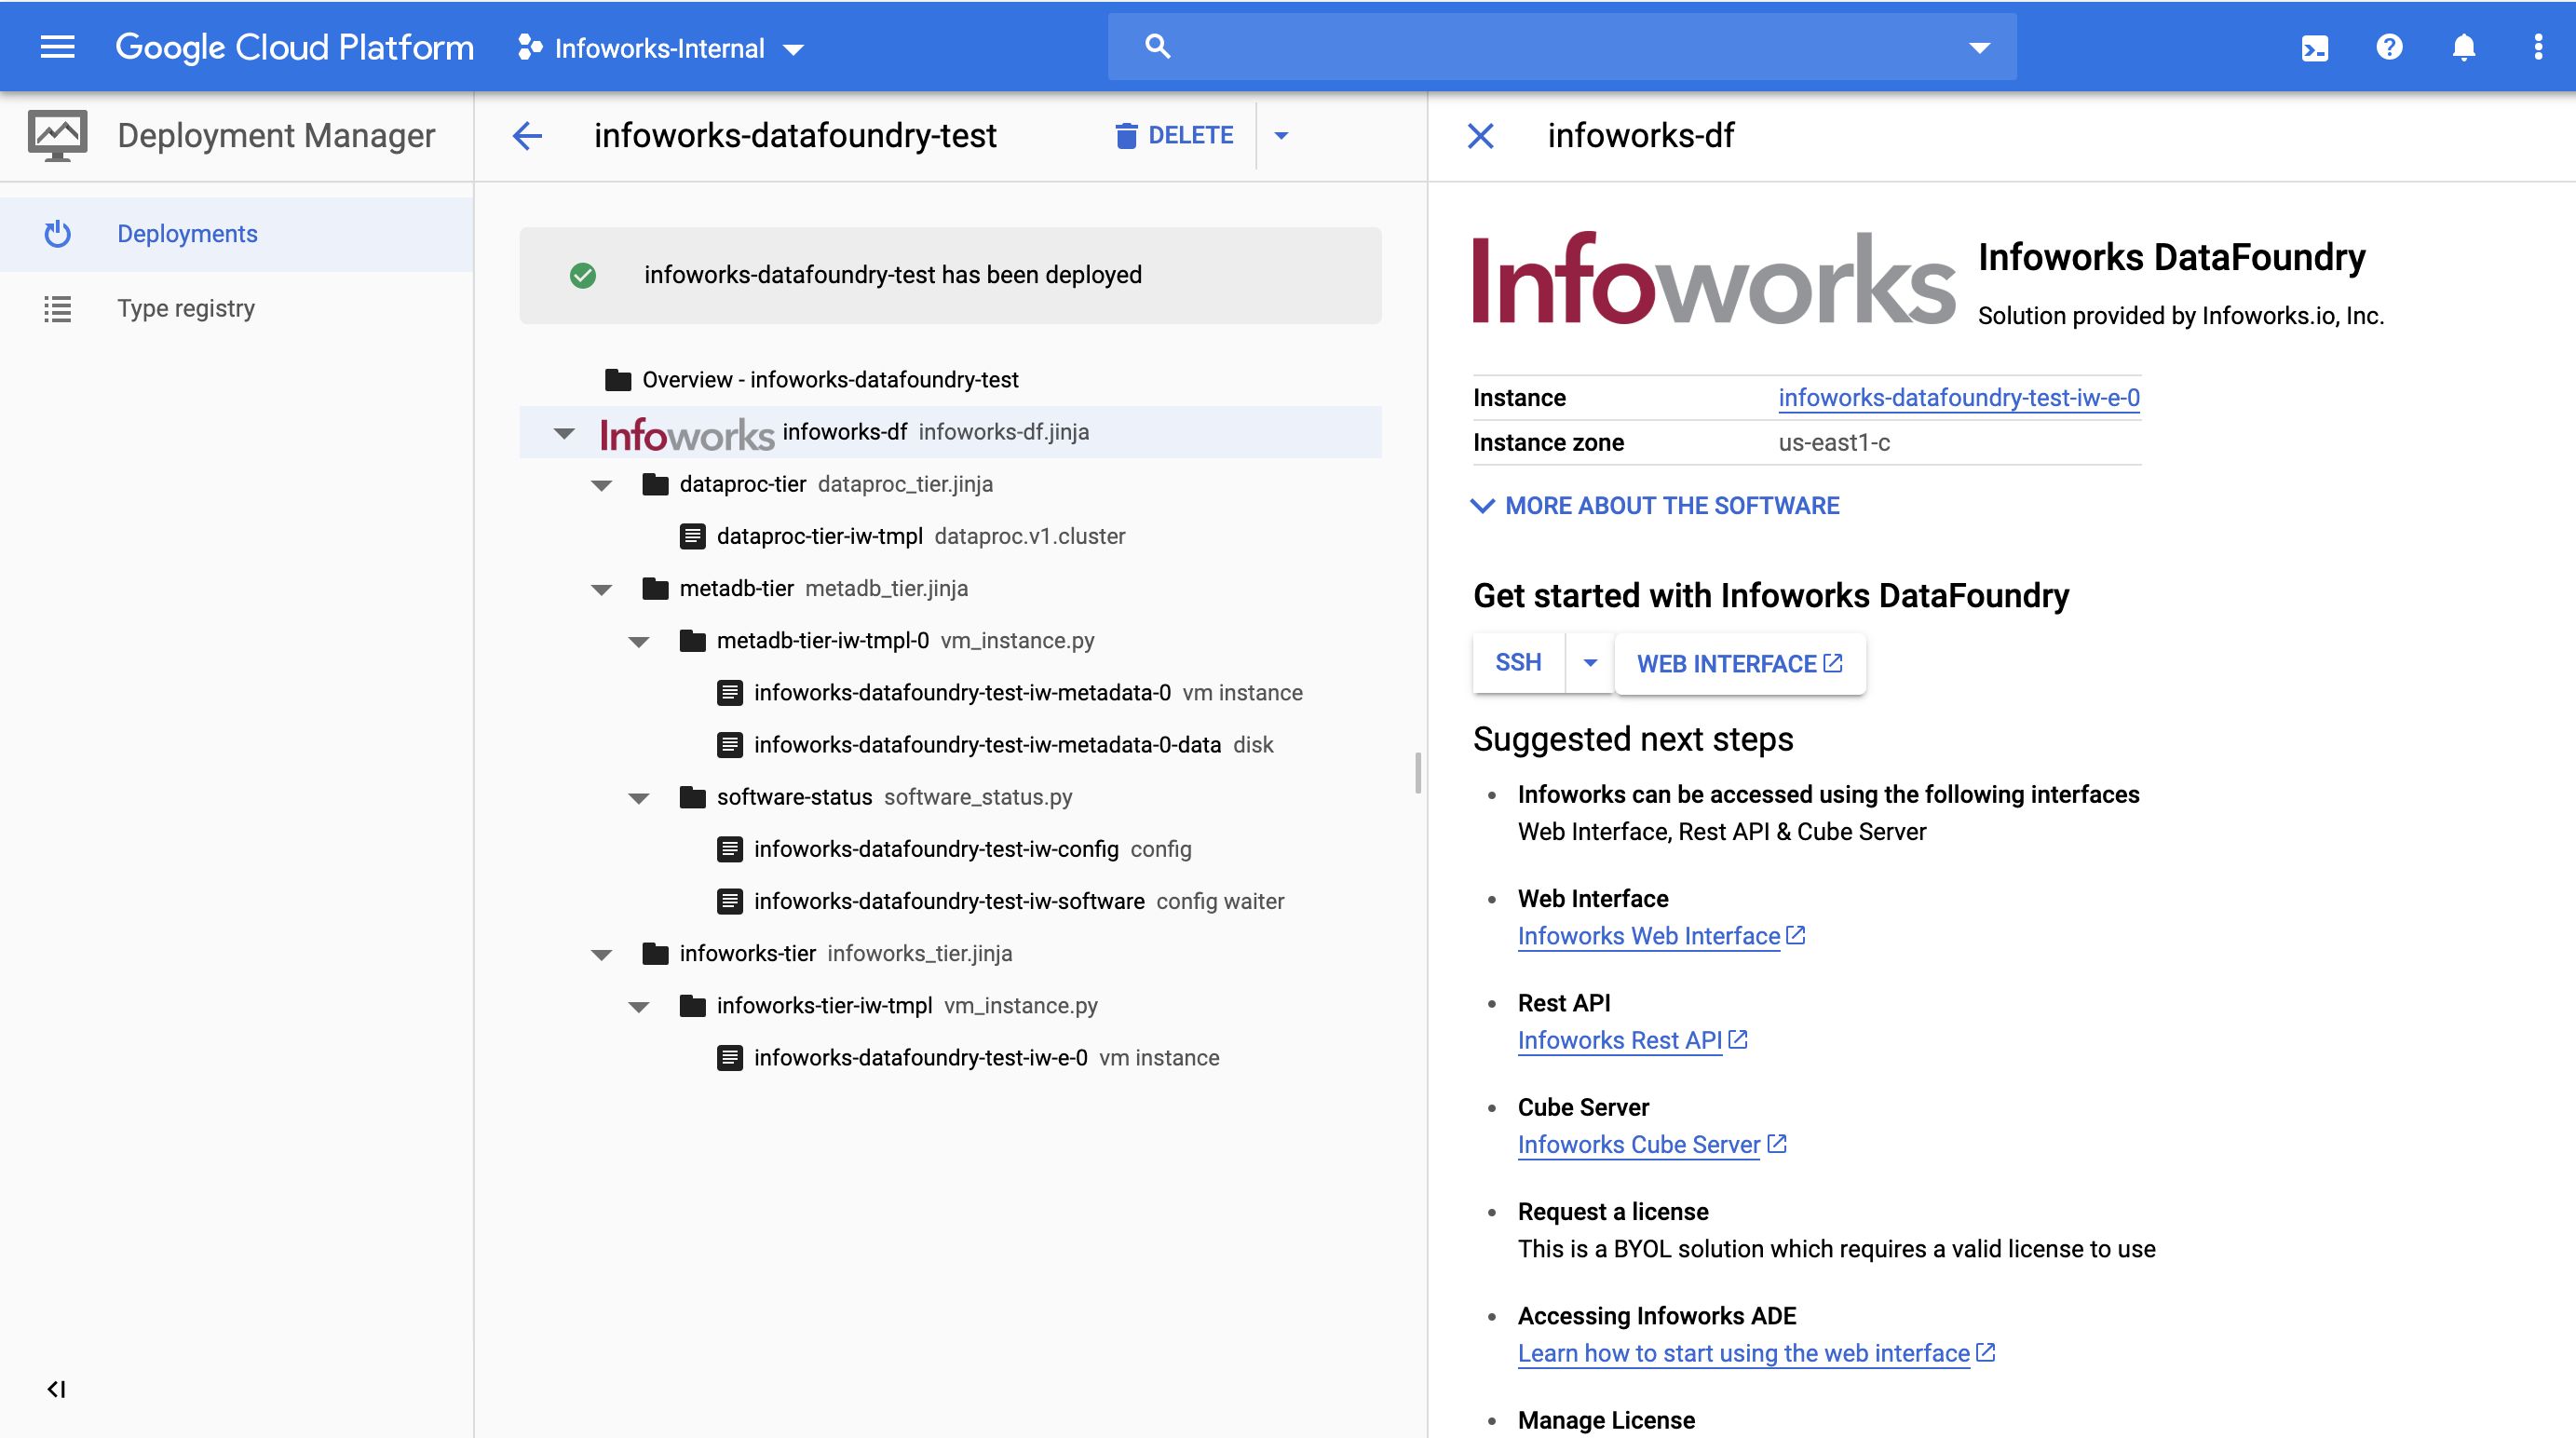Click the us-east1-c zone value
Screen dimensions: 2576x1438
[x=1834, y=442]
